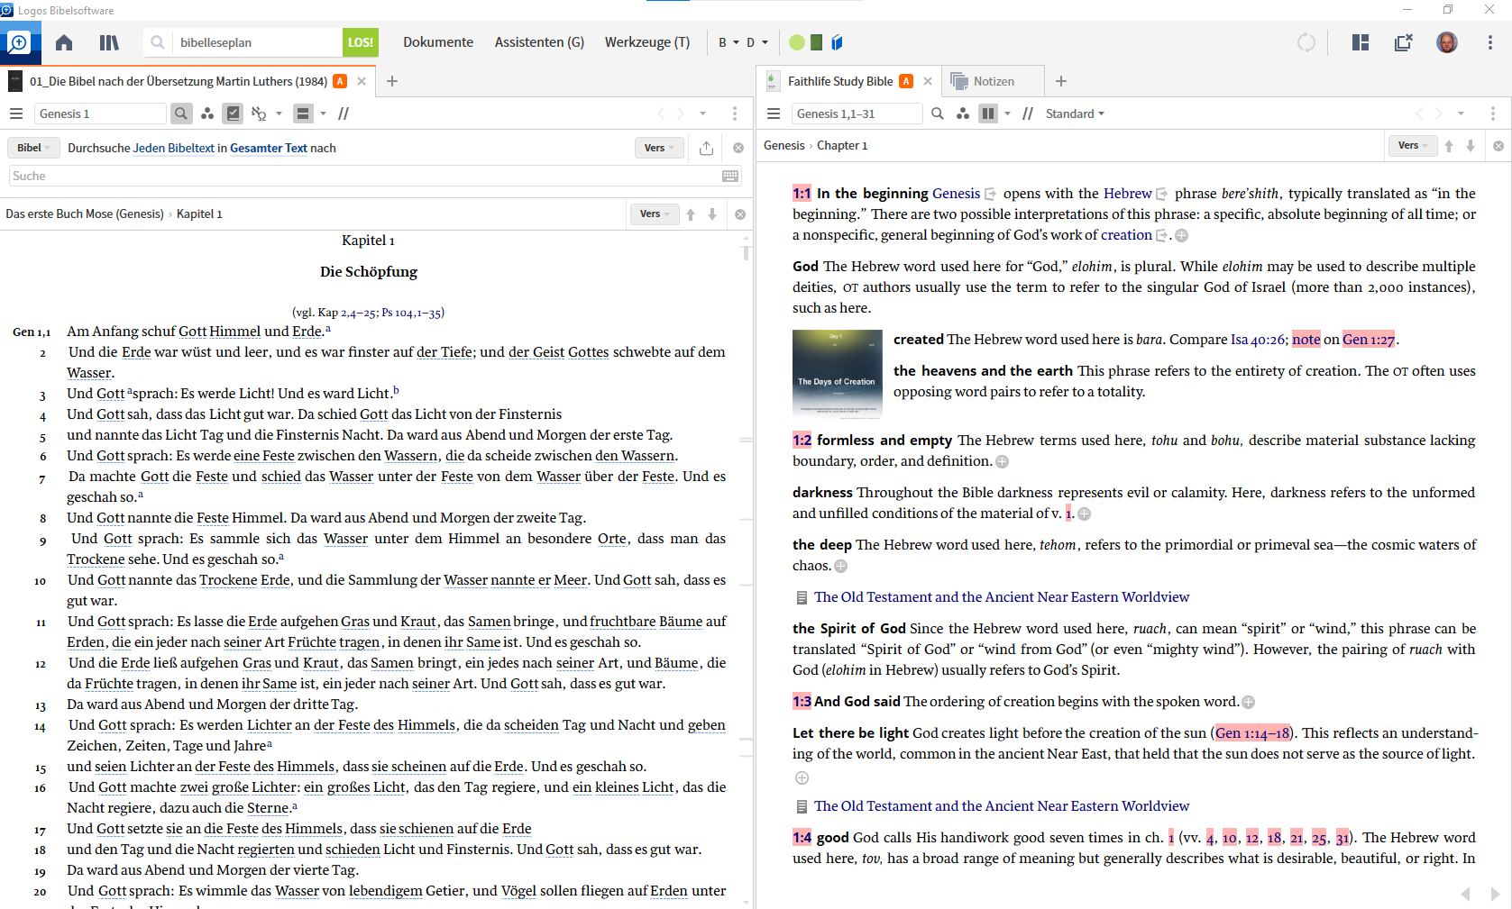Click the close-all-panels icon

click(1403, 42)
